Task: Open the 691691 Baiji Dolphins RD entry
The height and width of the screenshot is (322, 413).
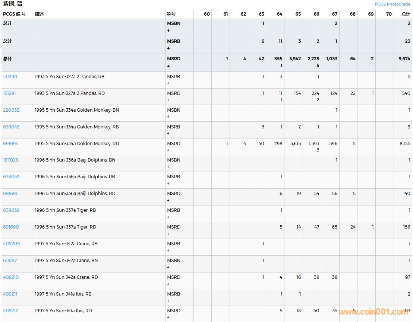Action: (x=10, y=194)
